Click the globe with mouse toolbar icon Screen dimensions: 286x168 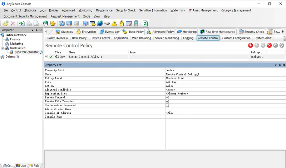pyautogui.click(x=45, y=24)
